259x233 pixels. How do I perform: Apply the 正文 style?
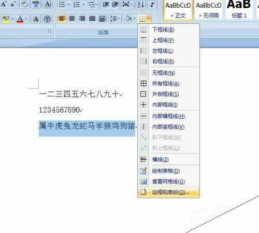(178, 10)
